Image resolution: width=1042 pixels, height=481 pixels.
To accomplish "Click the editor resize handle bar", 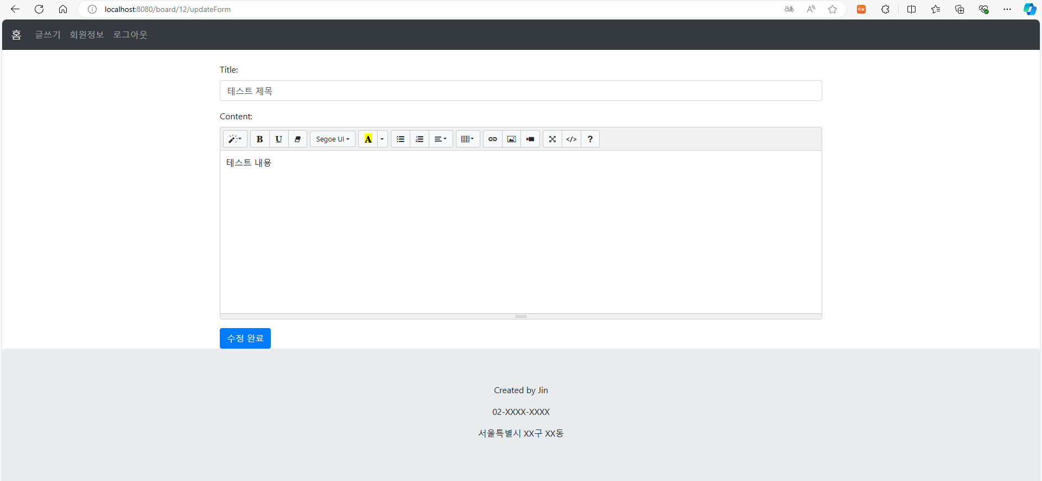I will tap(520, 316).
